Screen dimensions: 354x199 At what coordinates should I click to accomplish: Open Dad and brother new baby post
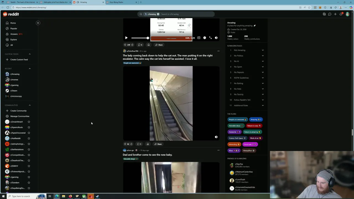click(147, 155)
